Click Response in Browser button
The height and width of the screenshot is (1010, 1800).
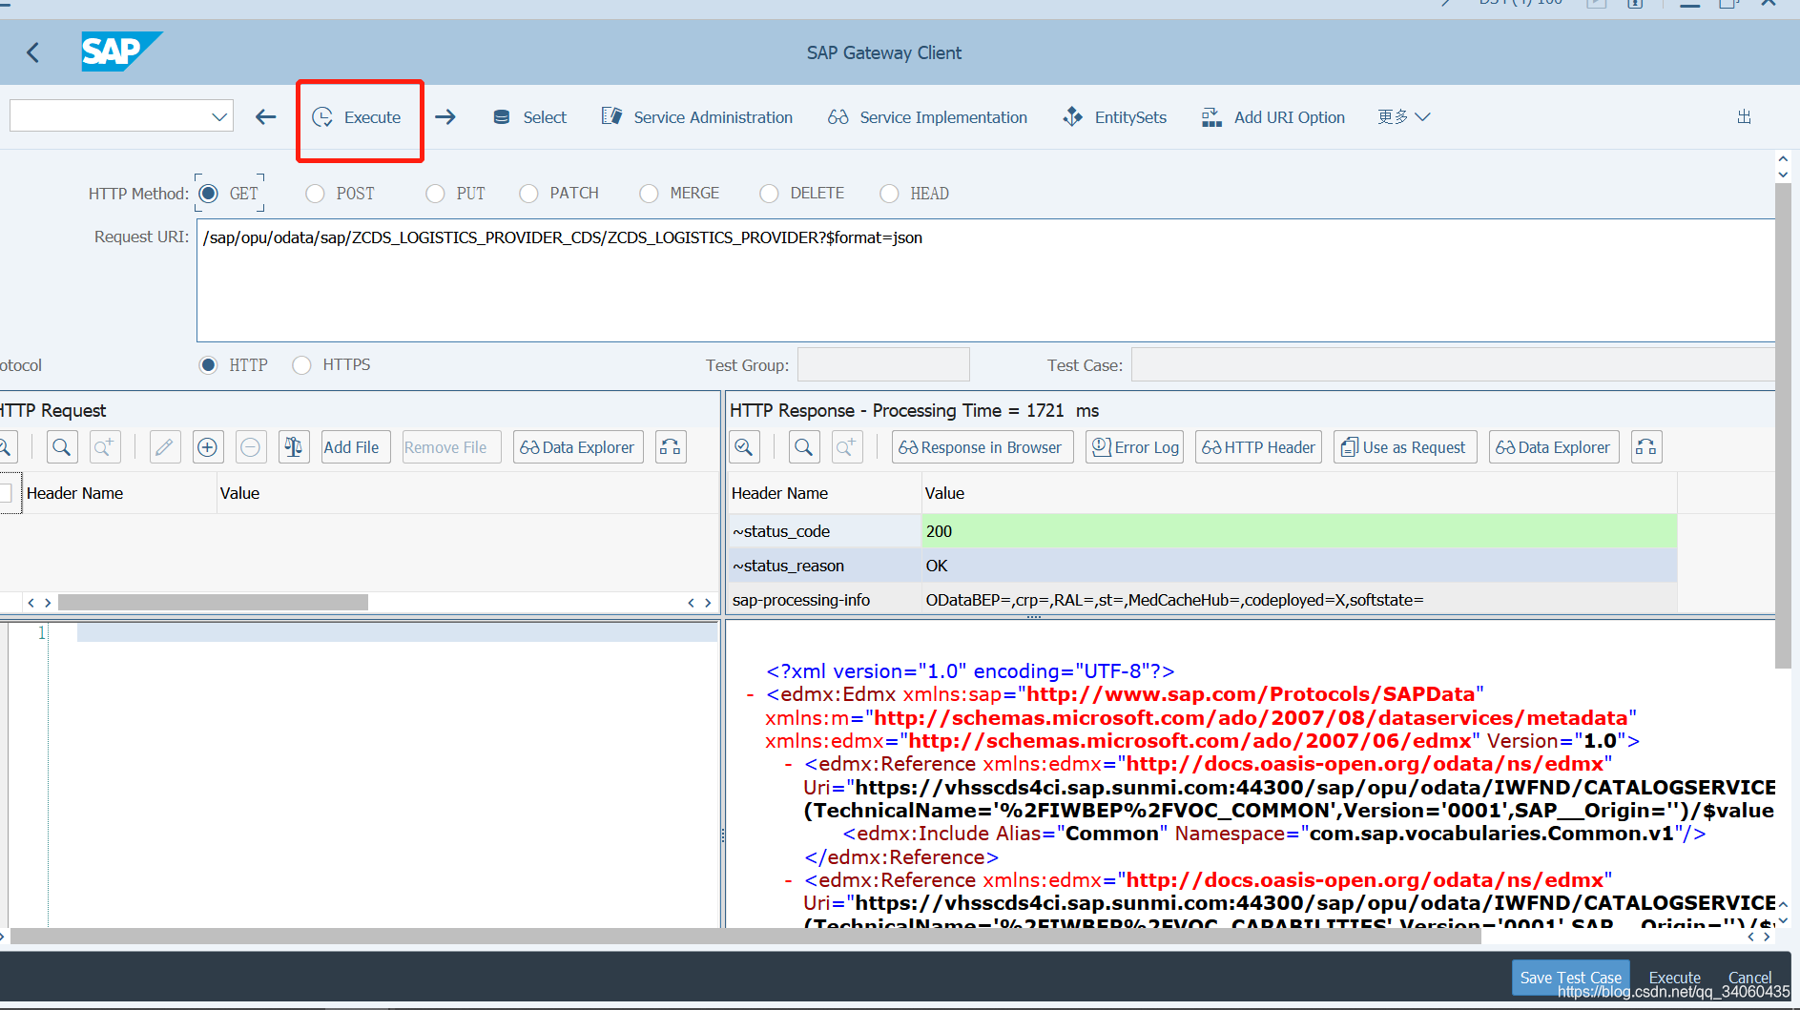(983, 447)
